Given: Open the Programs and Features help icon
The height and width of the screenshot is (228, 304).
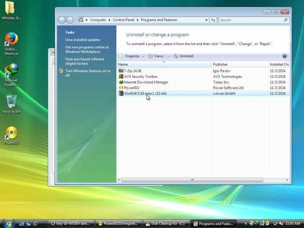Looking at the screenshot, I should (284, 56).
